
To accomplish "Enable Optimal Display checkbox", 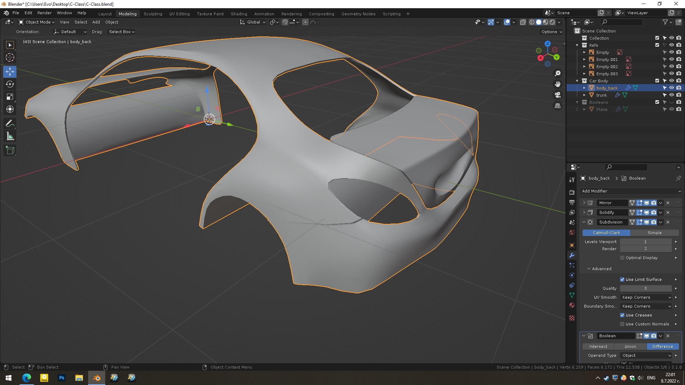I will pos(622,258).
